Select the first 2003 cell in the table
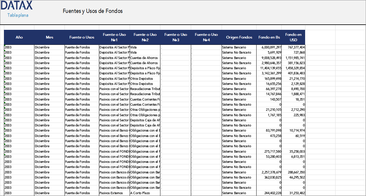This screenshot has width=366, height=196. [x=8, y=47]
